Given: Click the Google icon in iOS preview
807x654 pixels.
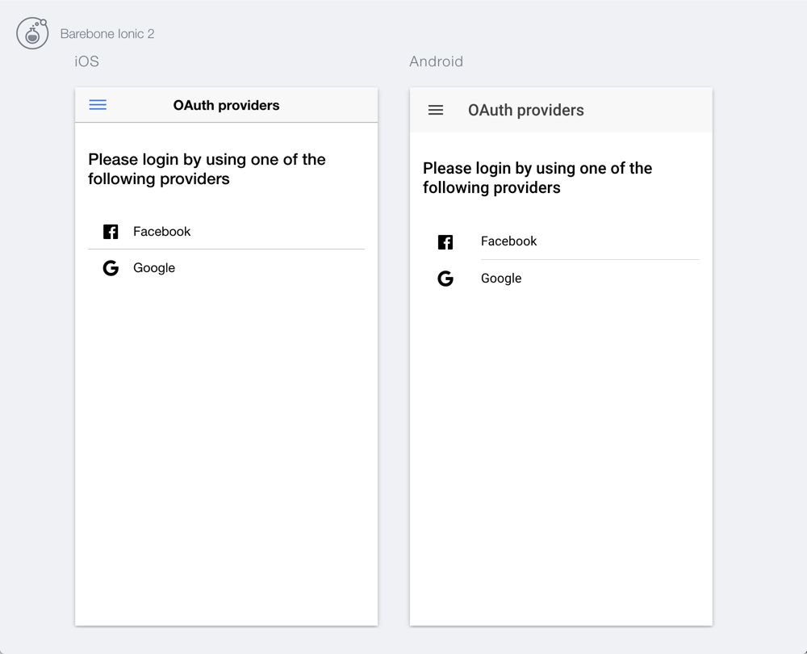Looking at the screenshot, I should (111, 268).
